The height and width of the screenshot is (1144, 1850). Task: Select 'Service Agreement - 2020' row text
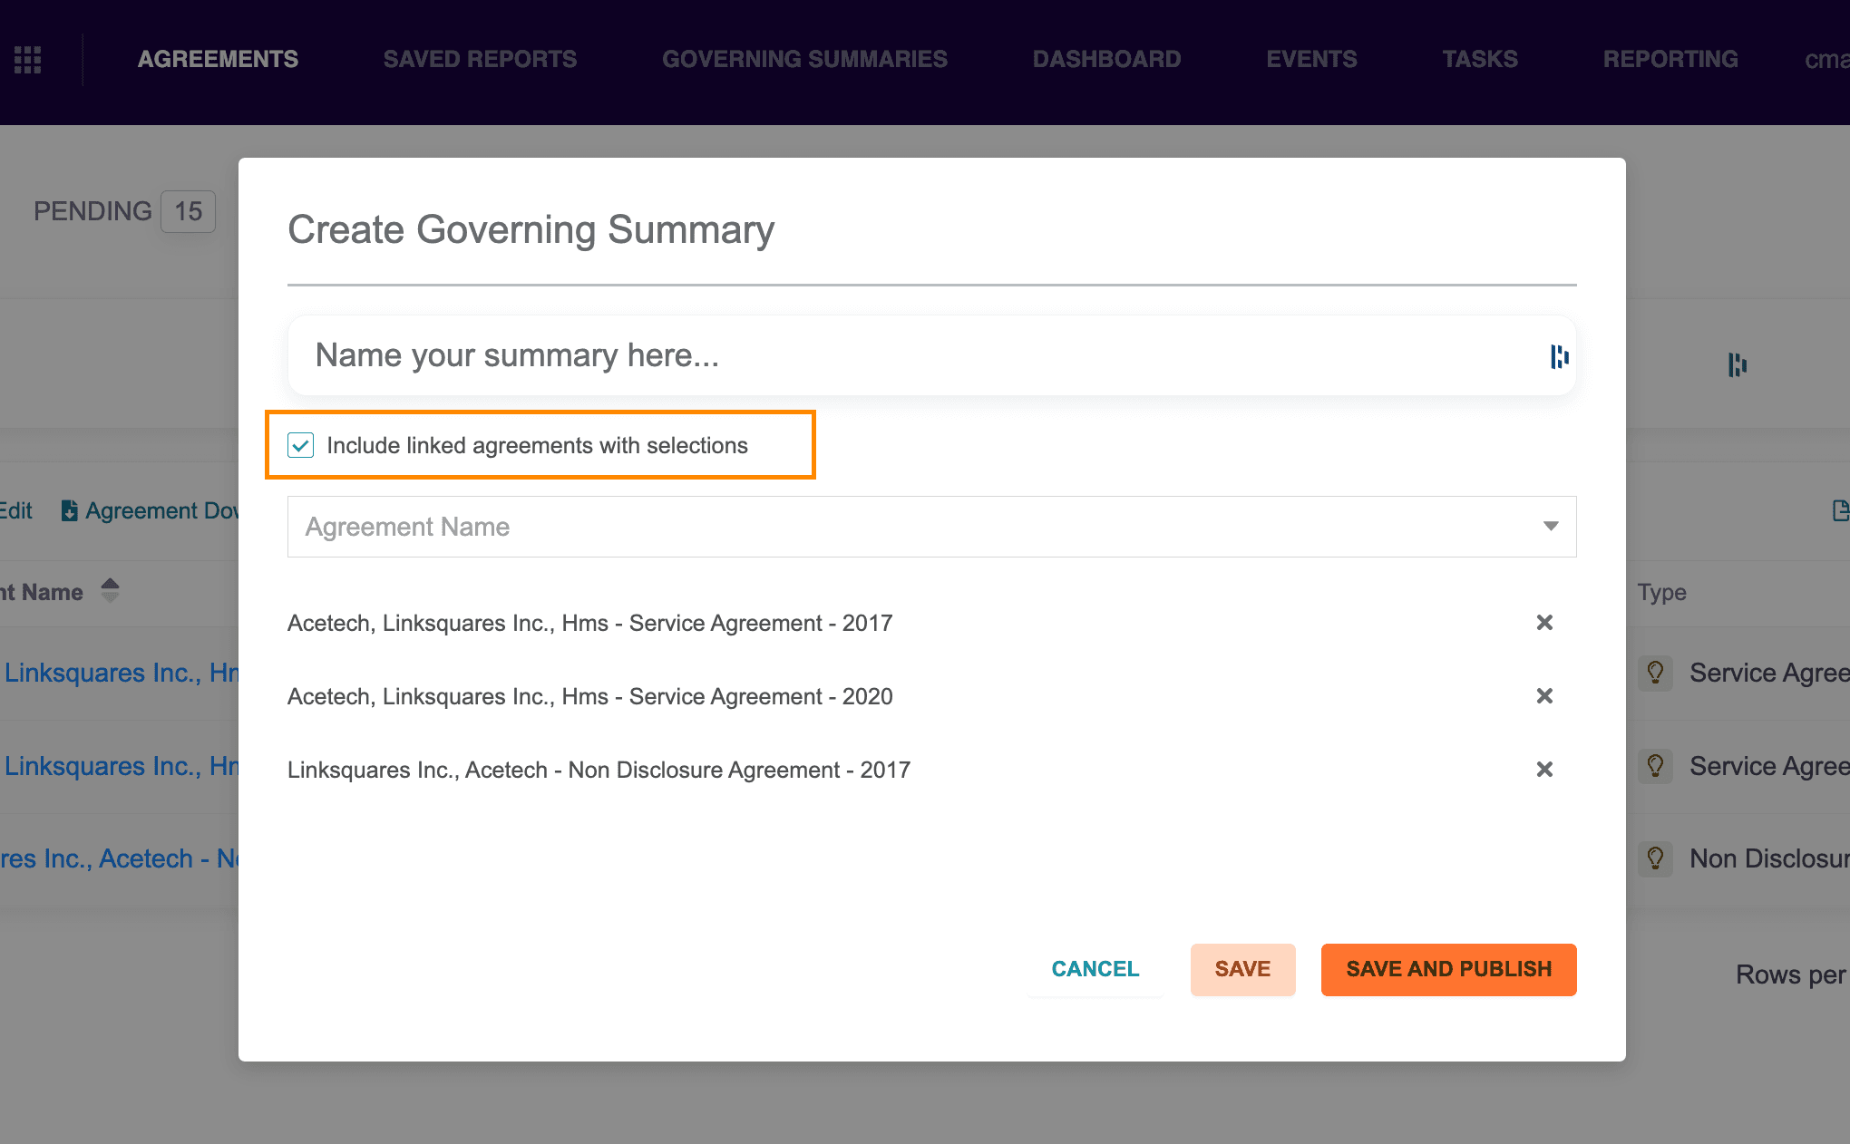click(x=590, y=696)
